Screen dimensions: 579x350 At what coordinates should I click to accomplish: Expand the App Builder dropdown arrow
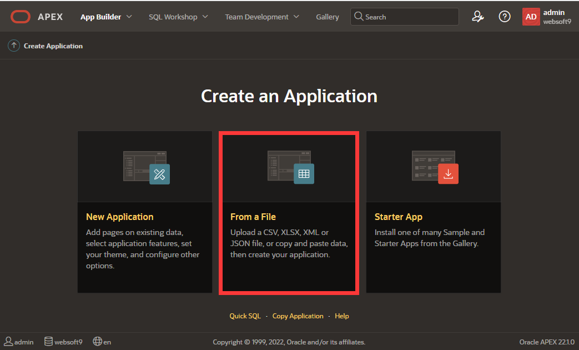pos(129,17)
